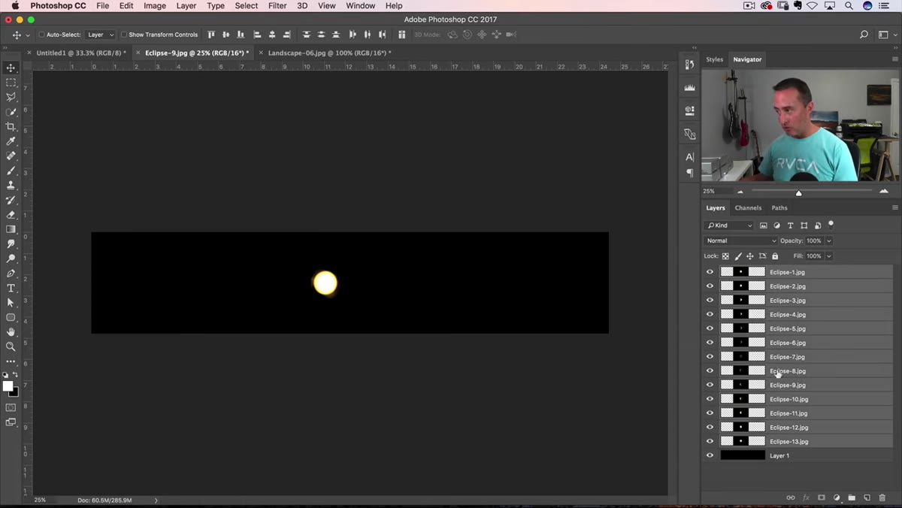This screenshot has width=902, height=508.
Task: Toggle visibility of Layer 1
Action: (710, 455)
